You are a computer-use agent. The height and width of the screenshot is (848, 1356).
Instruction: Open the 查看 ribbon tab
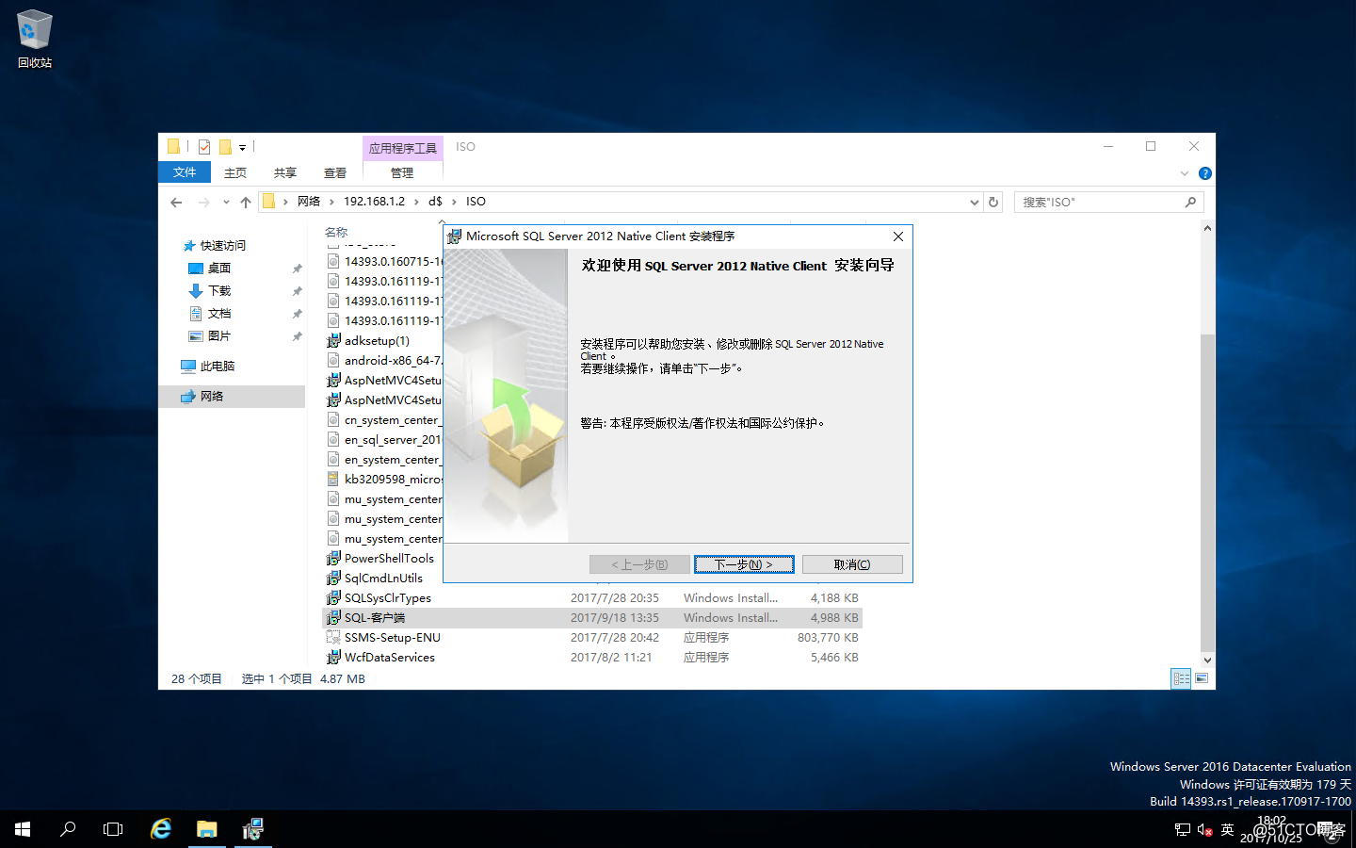point(335,172)
